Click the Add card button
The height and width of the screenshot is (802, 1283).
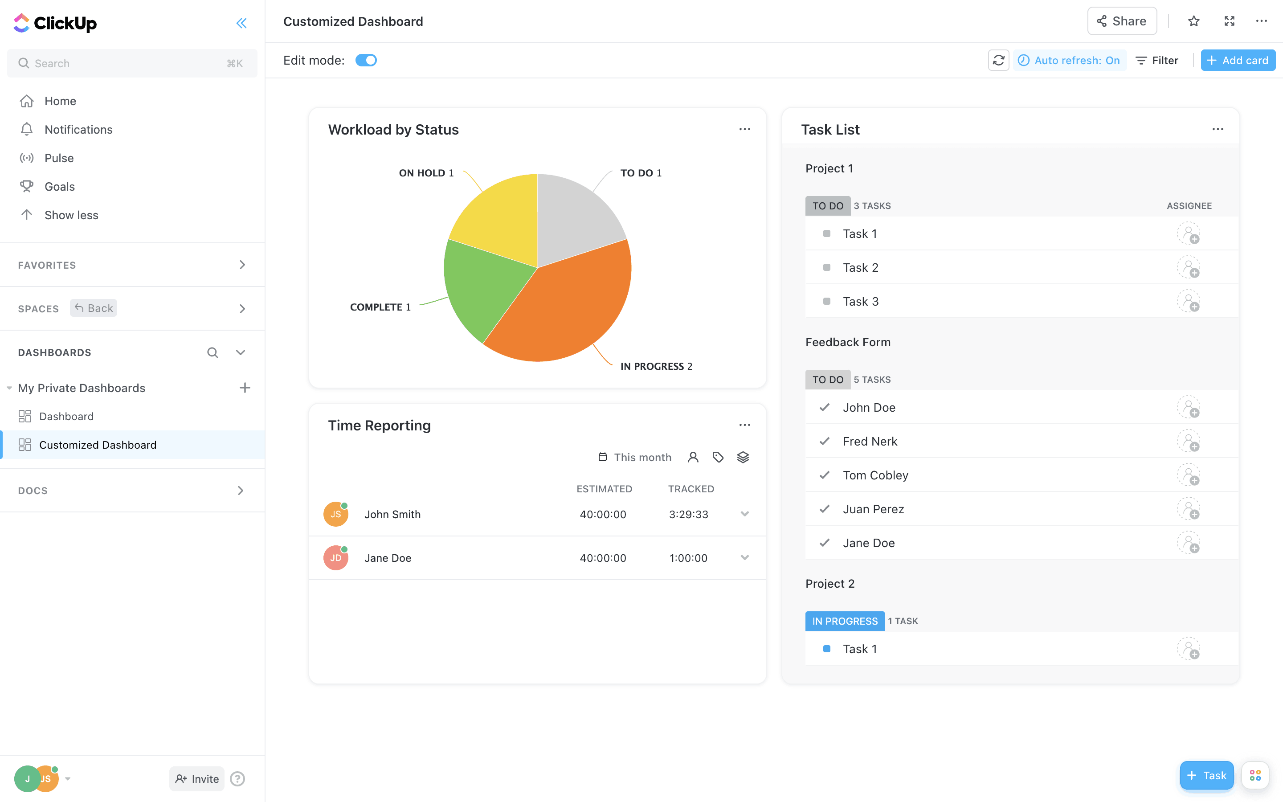pos(1238,61)
